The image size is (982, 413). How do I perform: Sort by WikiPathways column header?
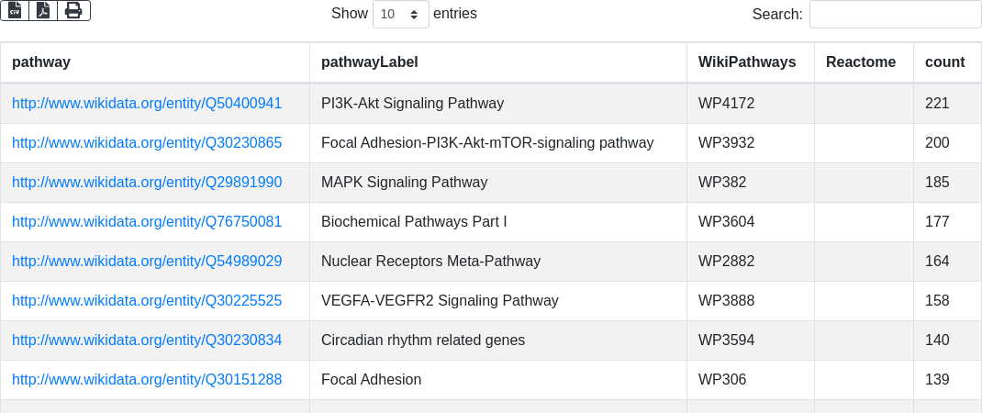point(751,62)
